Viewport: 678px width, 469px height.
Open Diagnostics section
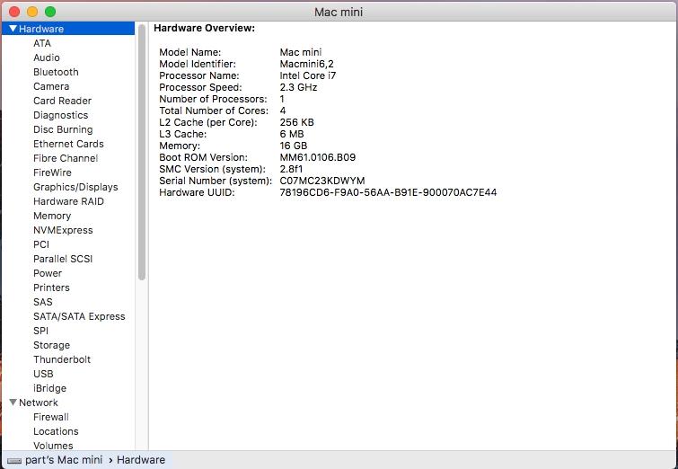(x=60, y=115)
